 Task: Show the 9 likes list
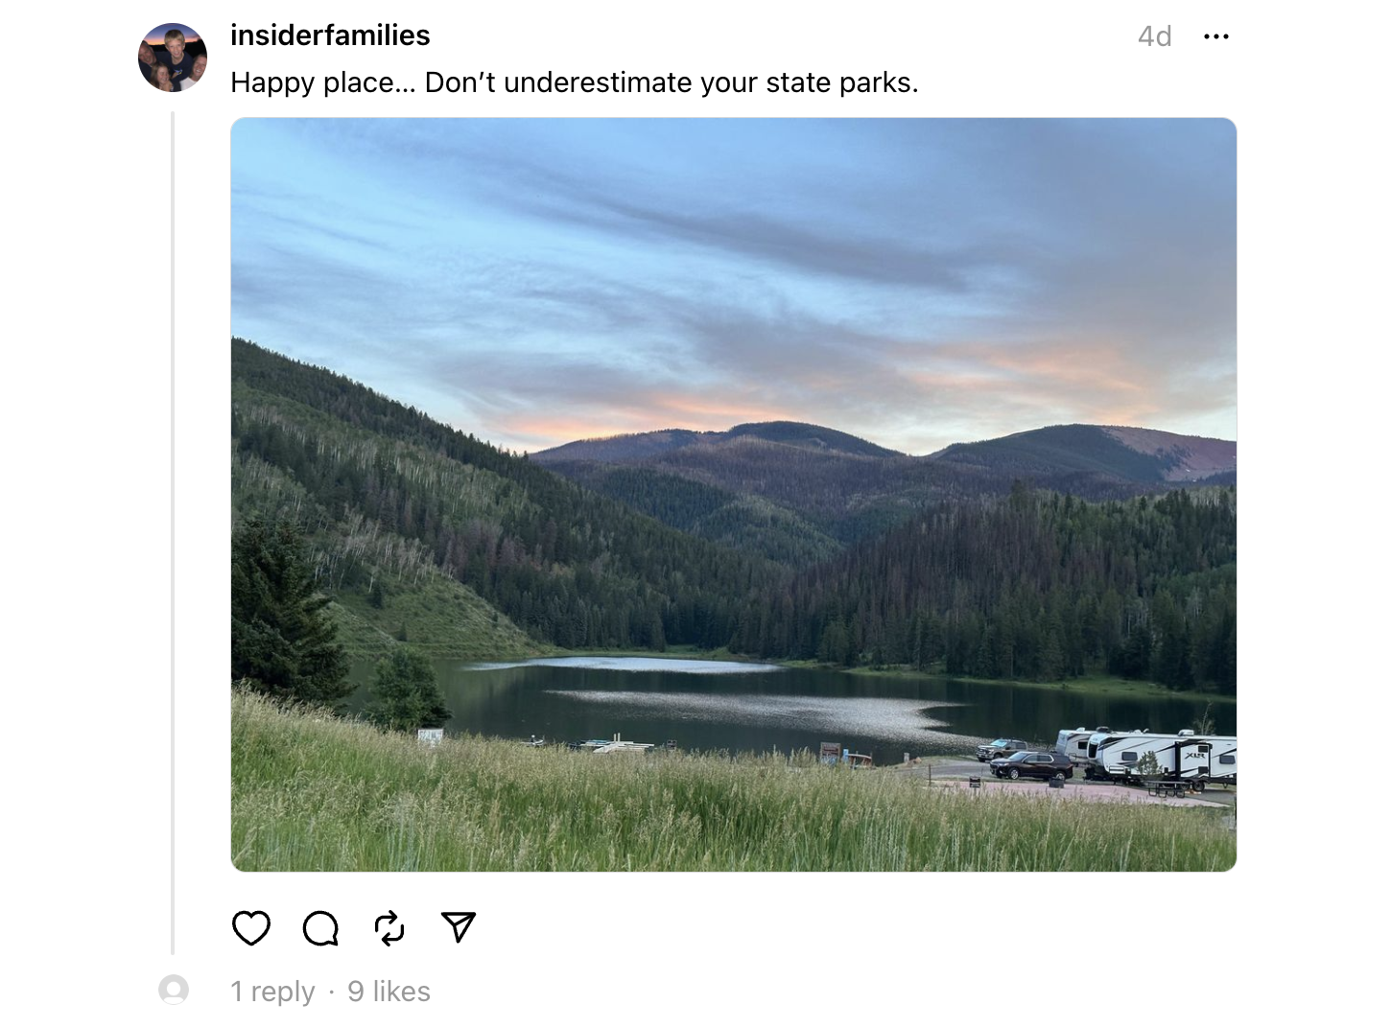[389, 992]
